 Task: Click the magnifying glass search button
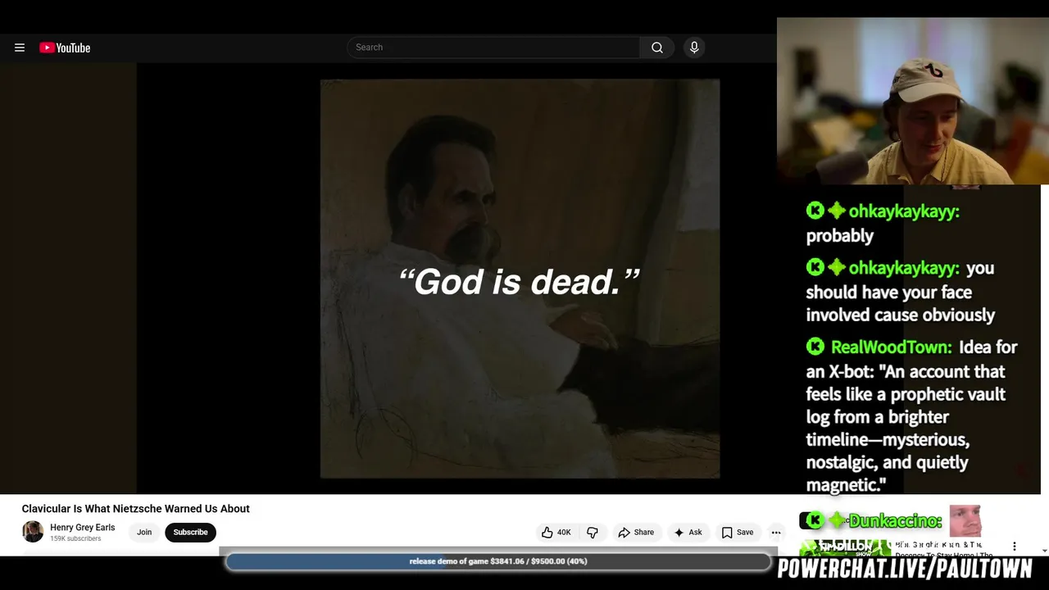click(x=657, y=48)
